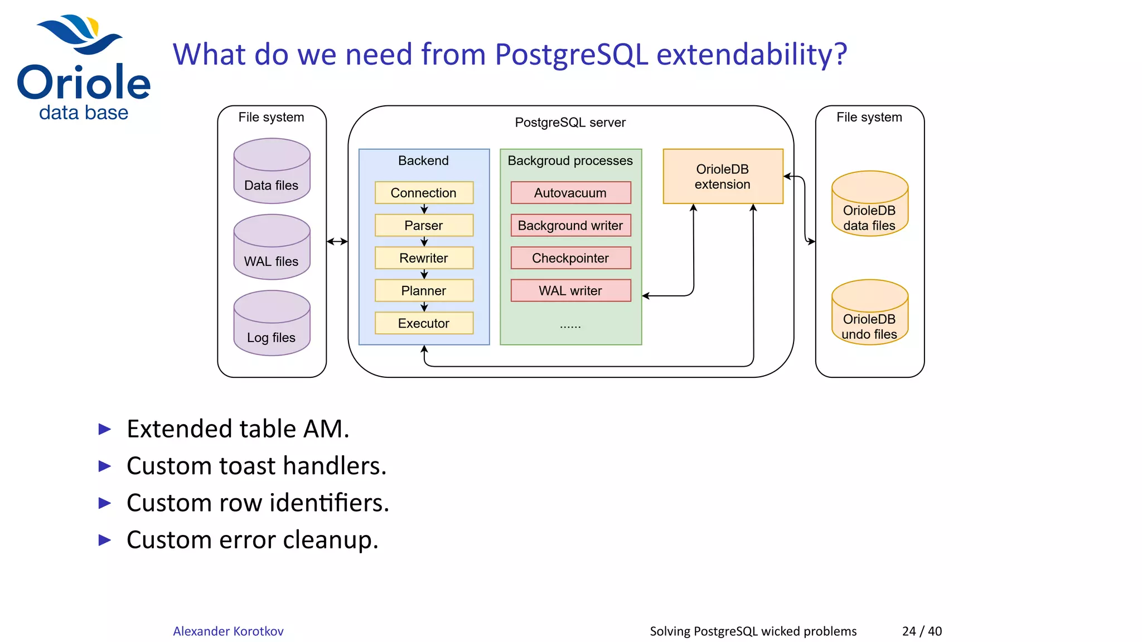
Task: Click the Rewriter box
Action: (424, 258)
